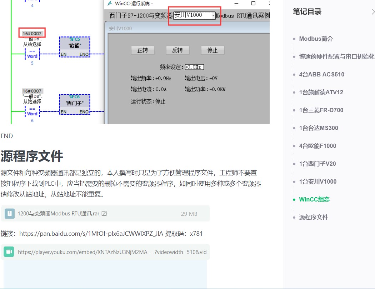This screenshot has width=375, height=289.
Task: Click the 停止 button in WinCC image
Action: coord(212,50)
